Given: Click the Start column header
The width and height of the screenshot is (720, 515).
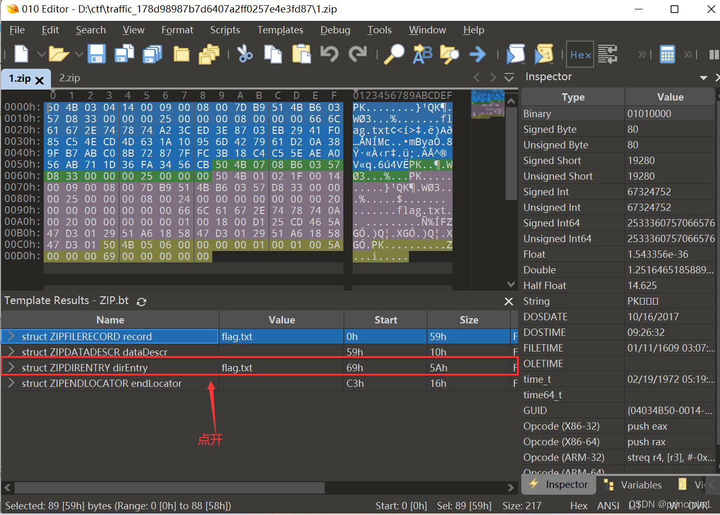Looking at the screenshot, I should coord(385,320).
